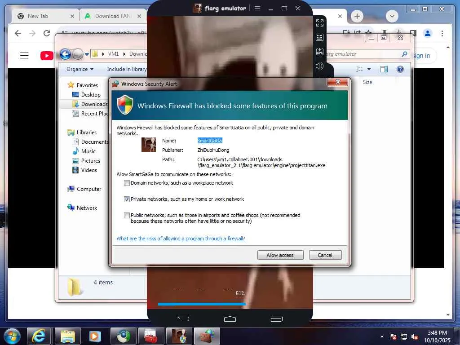Click the emulator fullscreen expand icon
This screenshot has height=345, width=460.
319,23
